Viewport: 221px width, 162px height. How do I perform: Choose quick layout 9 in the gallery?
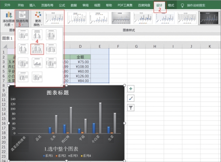tap(51, 63)
